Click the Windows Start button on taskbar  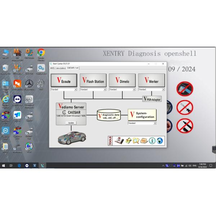3,165
